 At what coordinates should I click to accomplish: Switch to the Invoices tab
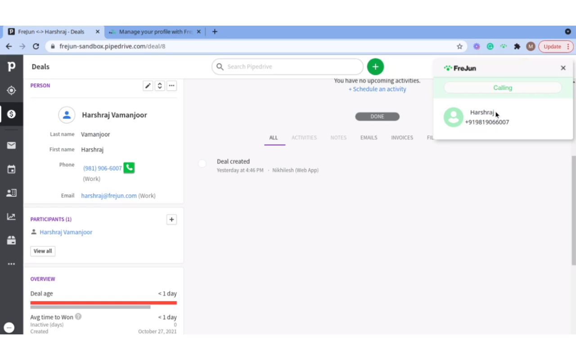tap(402, 138)
